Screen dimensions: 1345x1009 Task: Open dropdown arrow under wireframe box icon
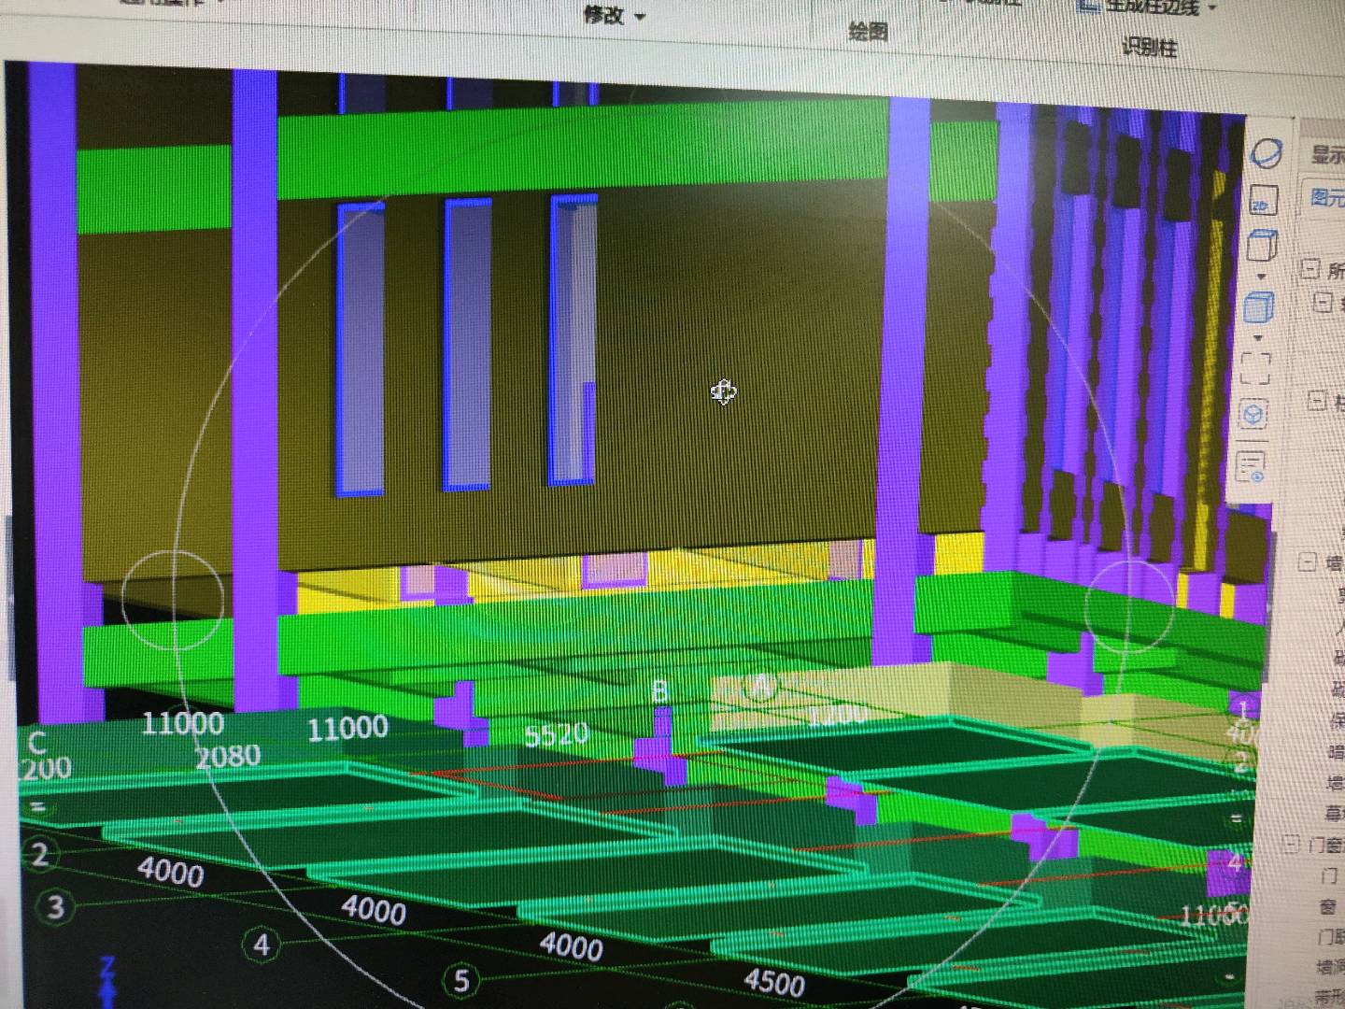point(1262,276)
